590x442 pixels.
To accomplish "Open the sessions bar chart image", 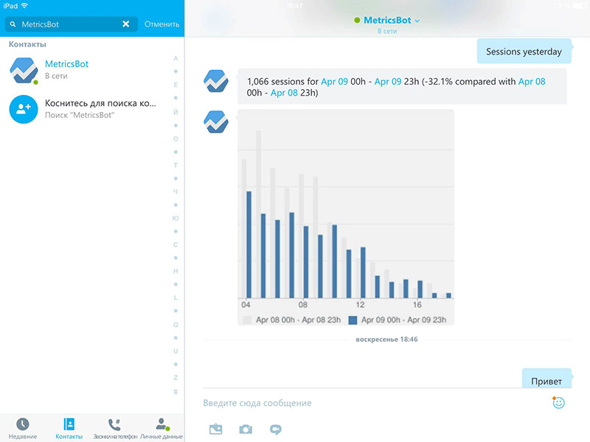I will 346,217.
